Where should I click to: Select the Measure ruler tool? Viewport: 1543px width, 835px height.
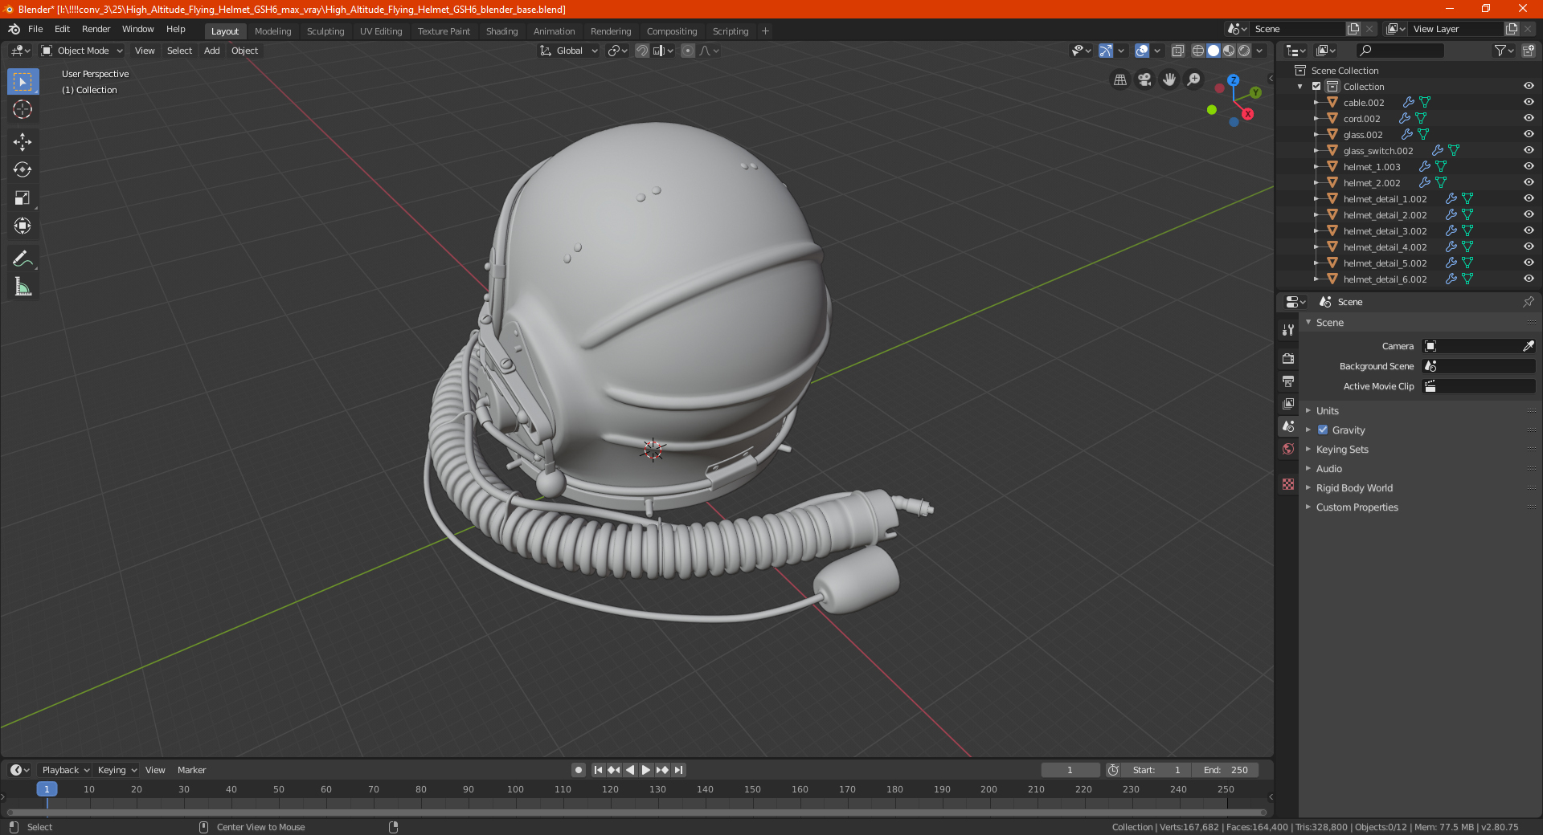click(x=23, y=287)
